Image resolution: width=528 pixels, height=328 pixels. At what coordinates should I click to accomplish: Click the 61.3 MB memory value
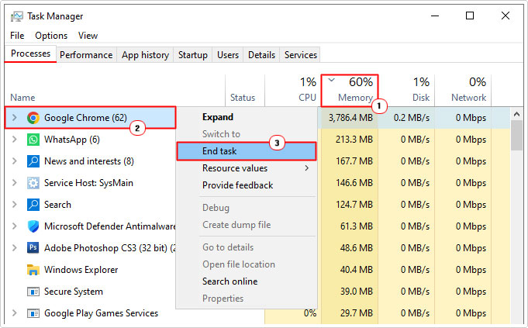pos(357,226)
